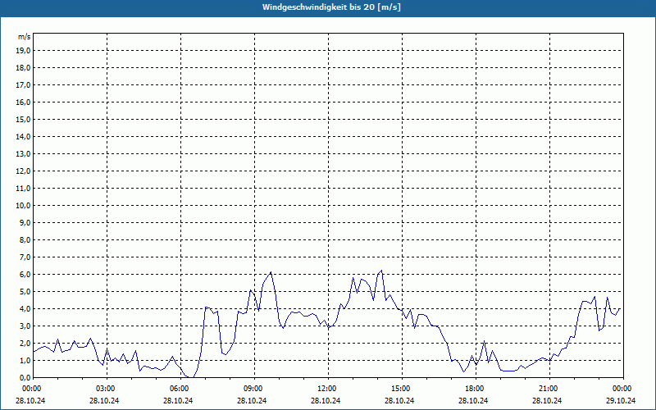Click the 9,0 y-axis label
This screenshot has width=656, height=410.
[25, 222]
